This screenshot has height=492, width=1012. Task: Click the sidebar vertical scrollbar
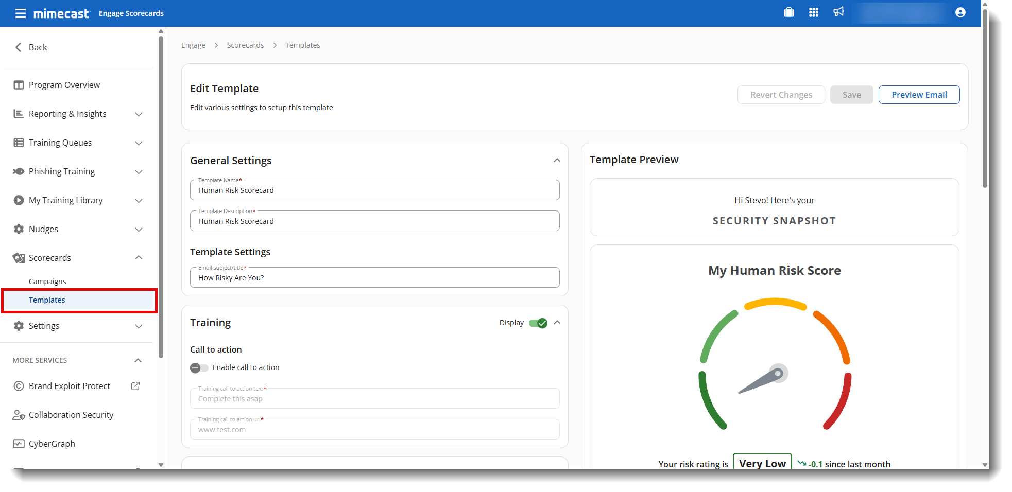[x=161, y=196]
